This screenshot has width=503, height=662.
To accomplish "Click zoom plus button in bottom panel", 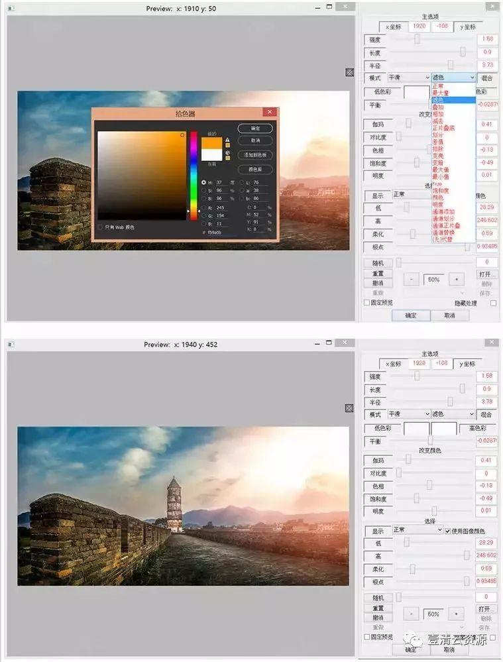I will pyautogui.click(x=456, y=614).
